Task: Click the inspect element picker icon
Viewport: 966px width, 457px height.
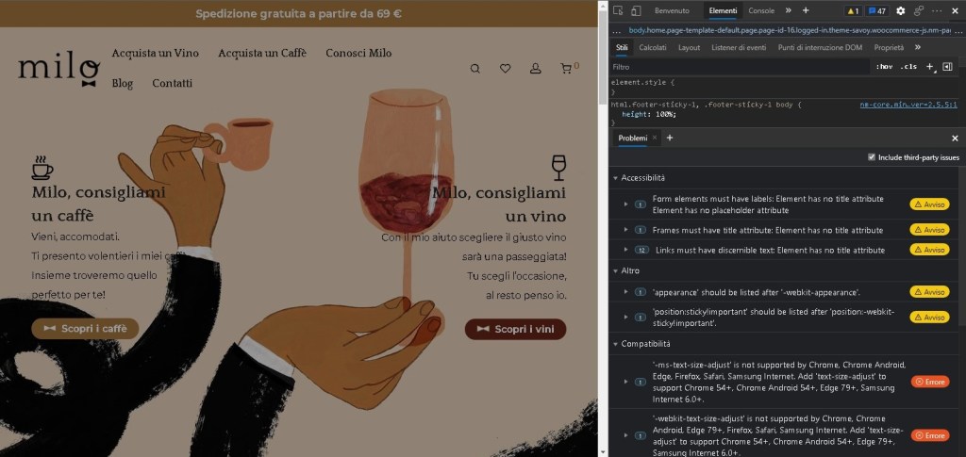Action: pos(617,10)
